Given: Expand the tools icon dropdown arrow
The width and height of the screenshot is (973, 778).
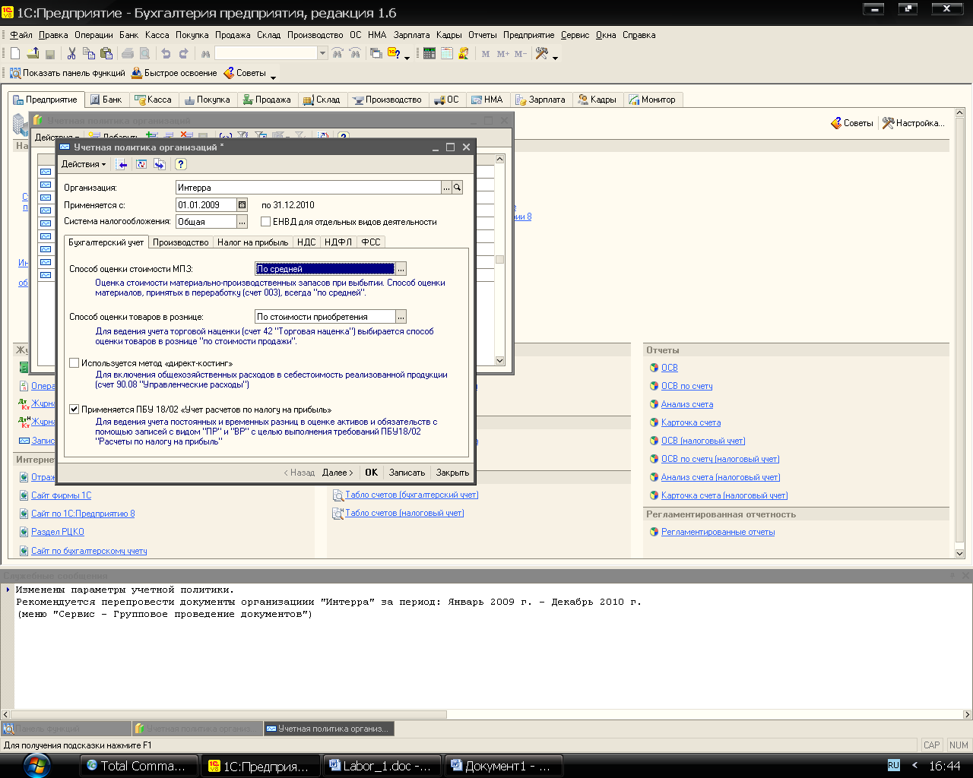Looking at the screenshot, I should (x=555, y=56).
